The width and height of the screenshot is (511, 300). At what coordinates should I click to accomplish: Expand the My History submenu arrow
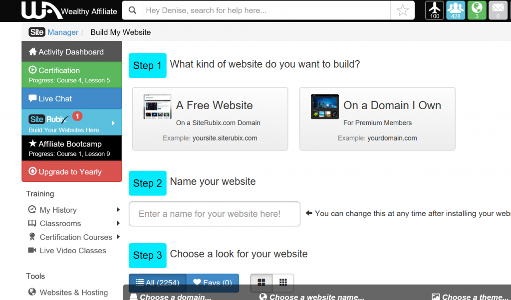tap(118, 210)
